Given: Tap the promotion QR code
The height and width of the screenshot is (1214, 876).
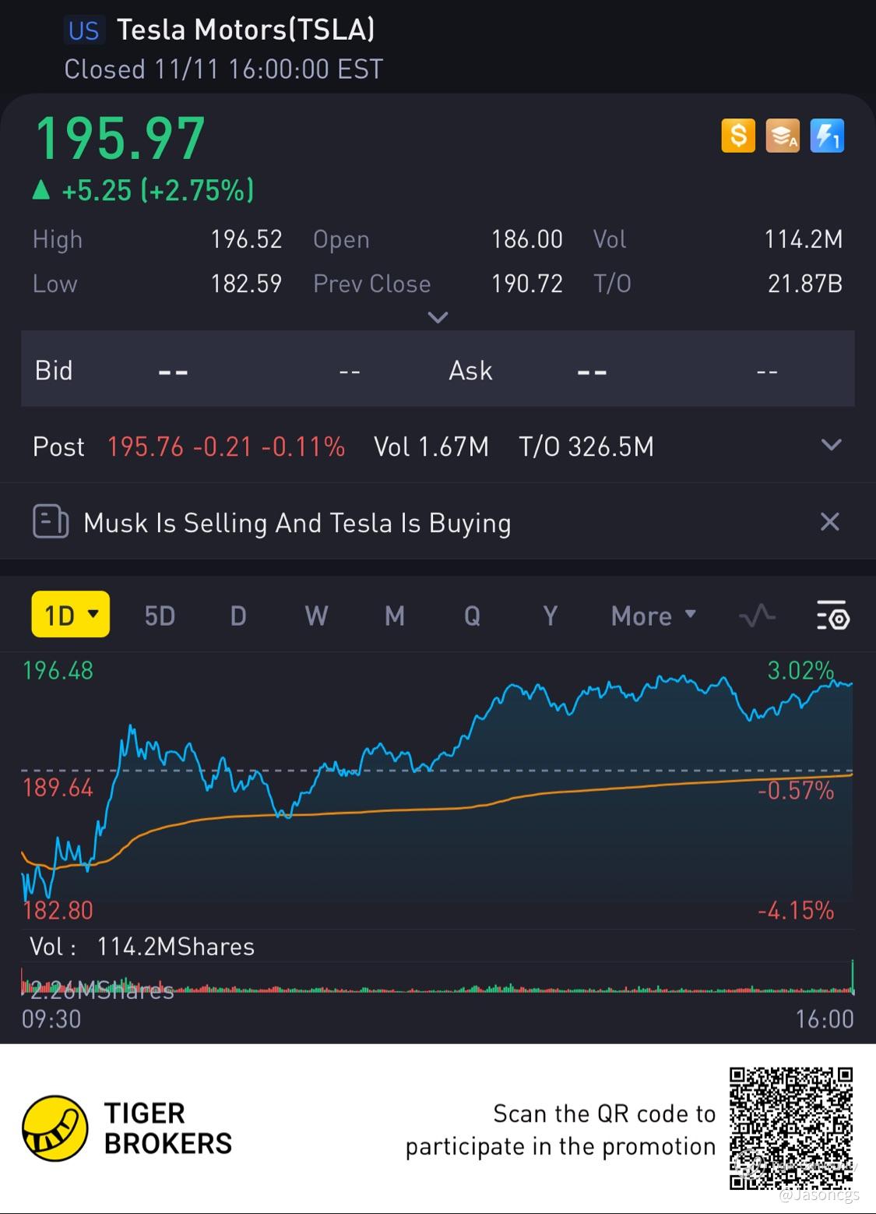Looking at the screenshot, I should coord(791,1128).
